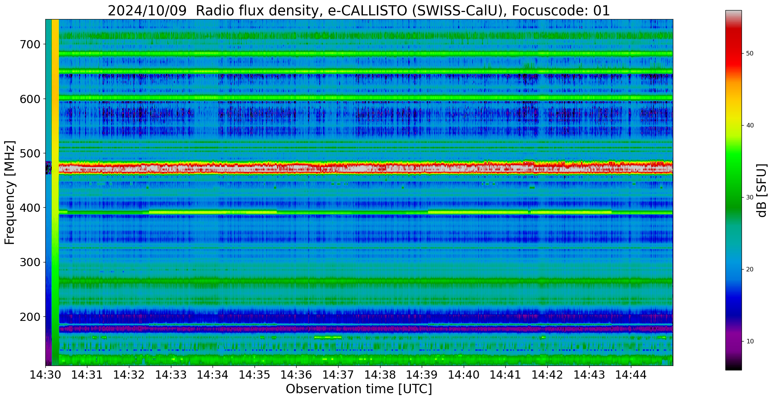This screenshot has height=400, width=773.
Task: Click the 200 frequency tick label
Action: click(30, 316)
